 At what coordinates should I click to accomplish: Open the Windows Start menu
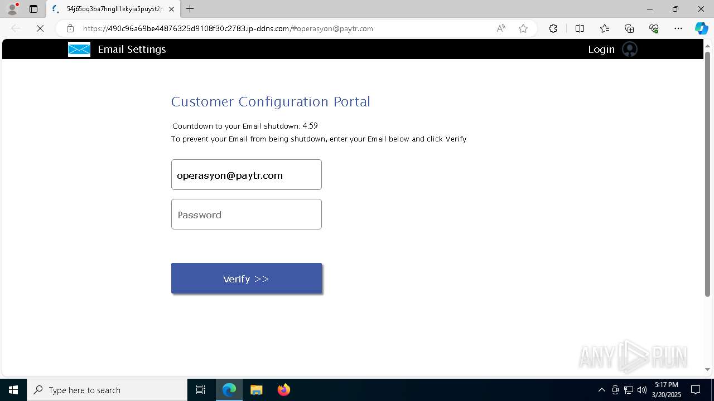(13, 390)
